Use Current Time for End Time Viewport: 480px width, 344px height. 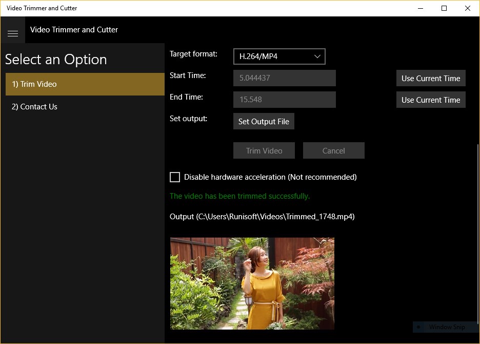pos(431,100)
